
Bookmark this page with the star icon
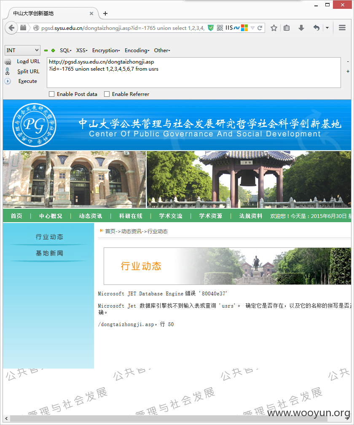tap(274, 28)
